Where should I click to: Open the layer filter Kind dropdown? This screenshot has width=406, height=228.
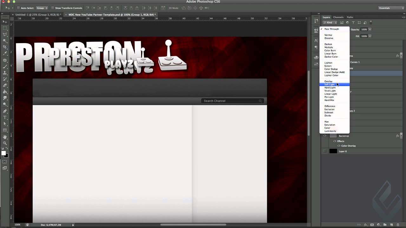pos(330,22)
